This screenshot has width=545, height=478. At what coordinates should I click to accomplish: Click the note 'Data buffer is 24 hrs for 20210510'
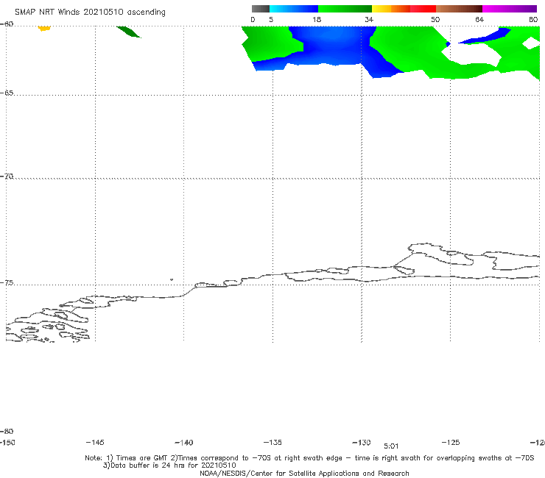[173, 465]
